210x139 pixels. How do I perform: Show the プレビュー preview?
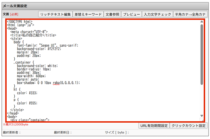132,14
